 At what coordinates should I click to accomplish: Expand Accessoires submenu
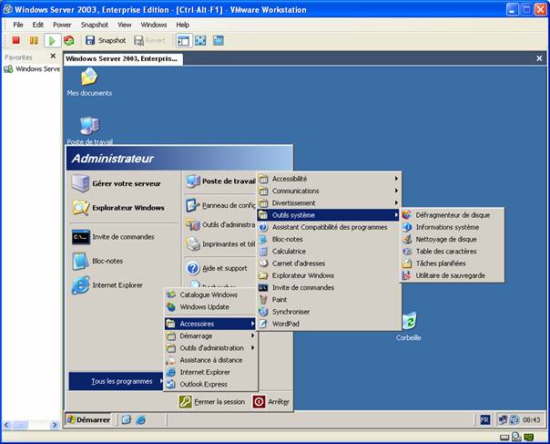(210, 324)
